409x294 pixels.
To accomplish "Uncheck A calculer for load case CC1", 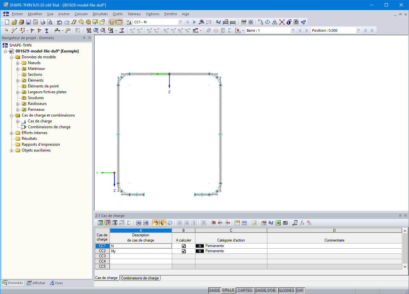I will 183,246.
